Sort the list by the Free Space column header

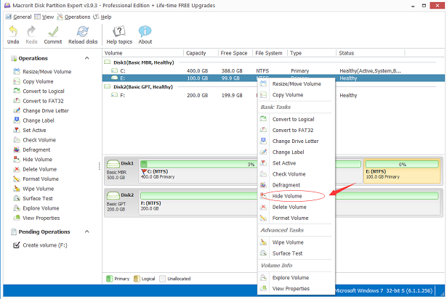pos(235,53)
